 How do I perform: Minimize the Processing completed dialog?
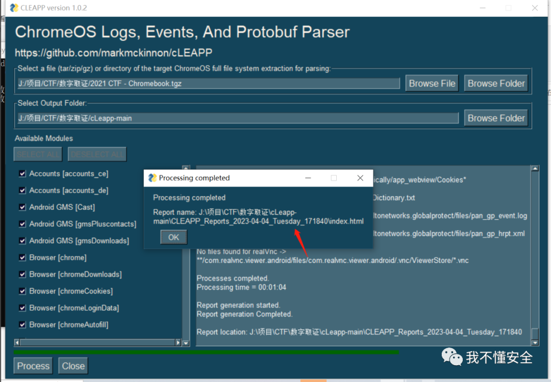(x=308, y=178)
